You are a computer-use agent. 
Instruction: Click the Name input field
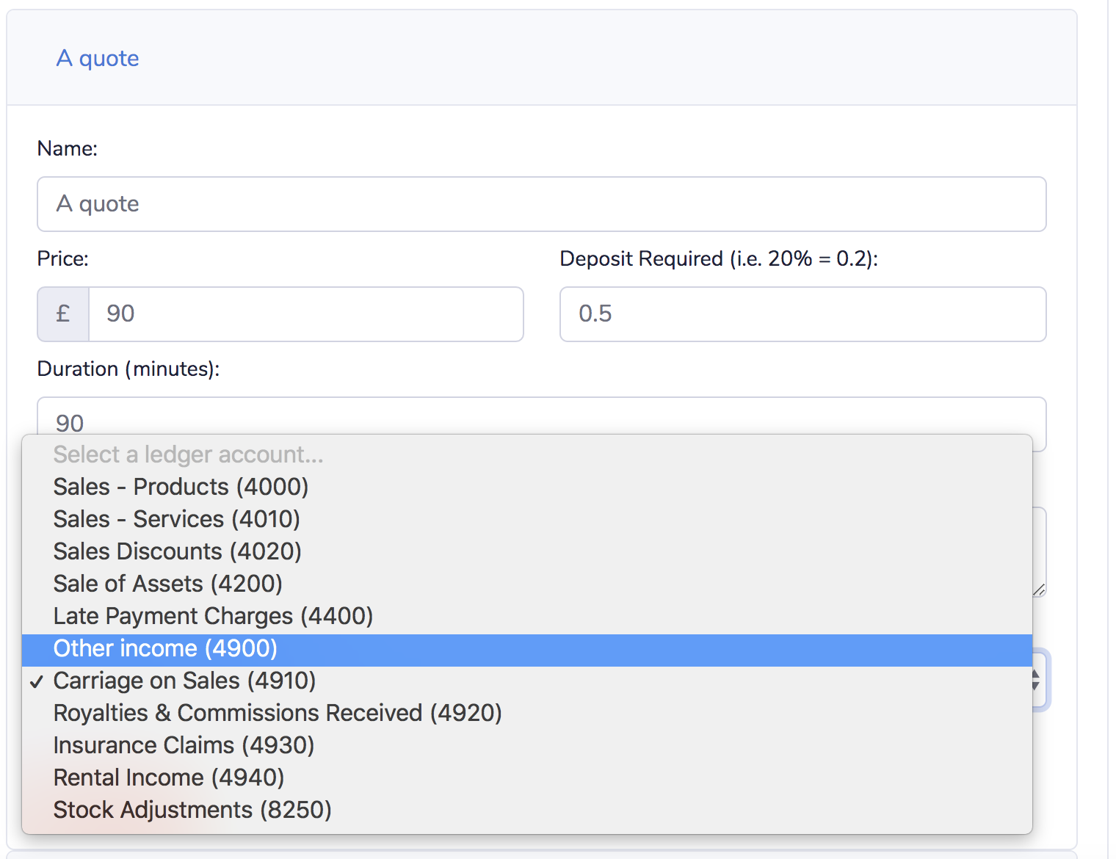tap(542, 204)
